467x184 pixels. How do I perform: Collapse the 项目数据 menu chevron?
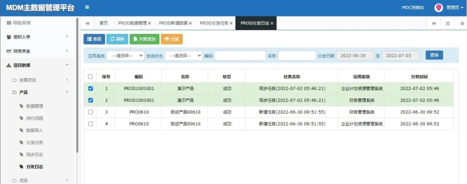coord(67,65)
